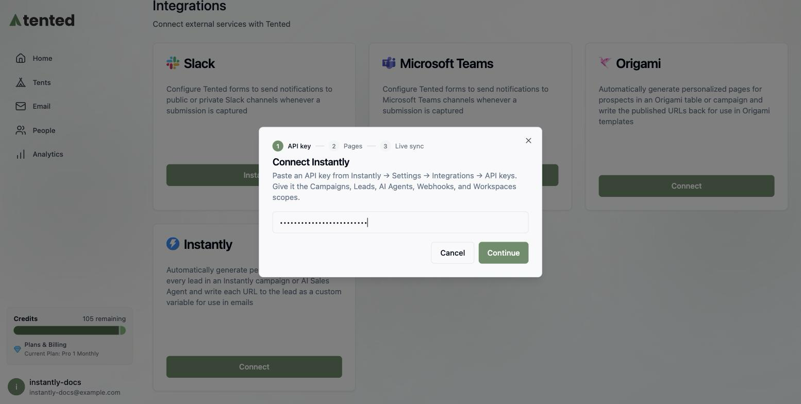Click the 'Integrations' page heading
801x404 pixels.
189,6
